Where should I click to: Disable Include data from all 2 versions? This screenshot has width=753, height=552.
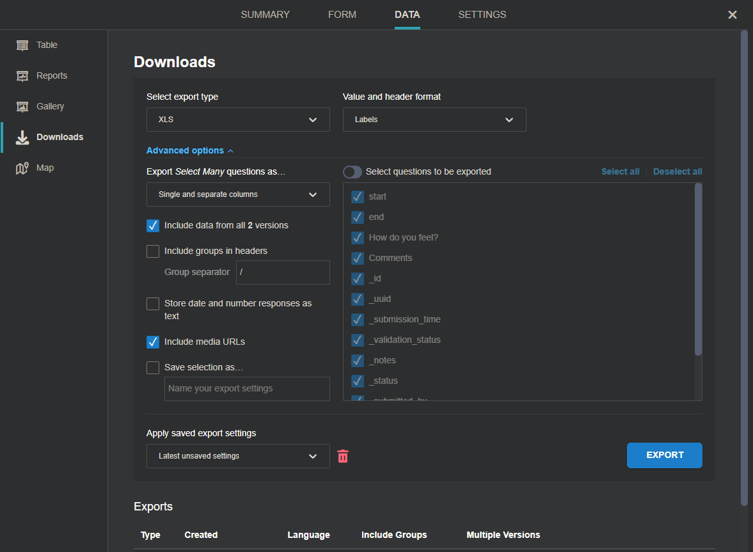pos(152,226)
